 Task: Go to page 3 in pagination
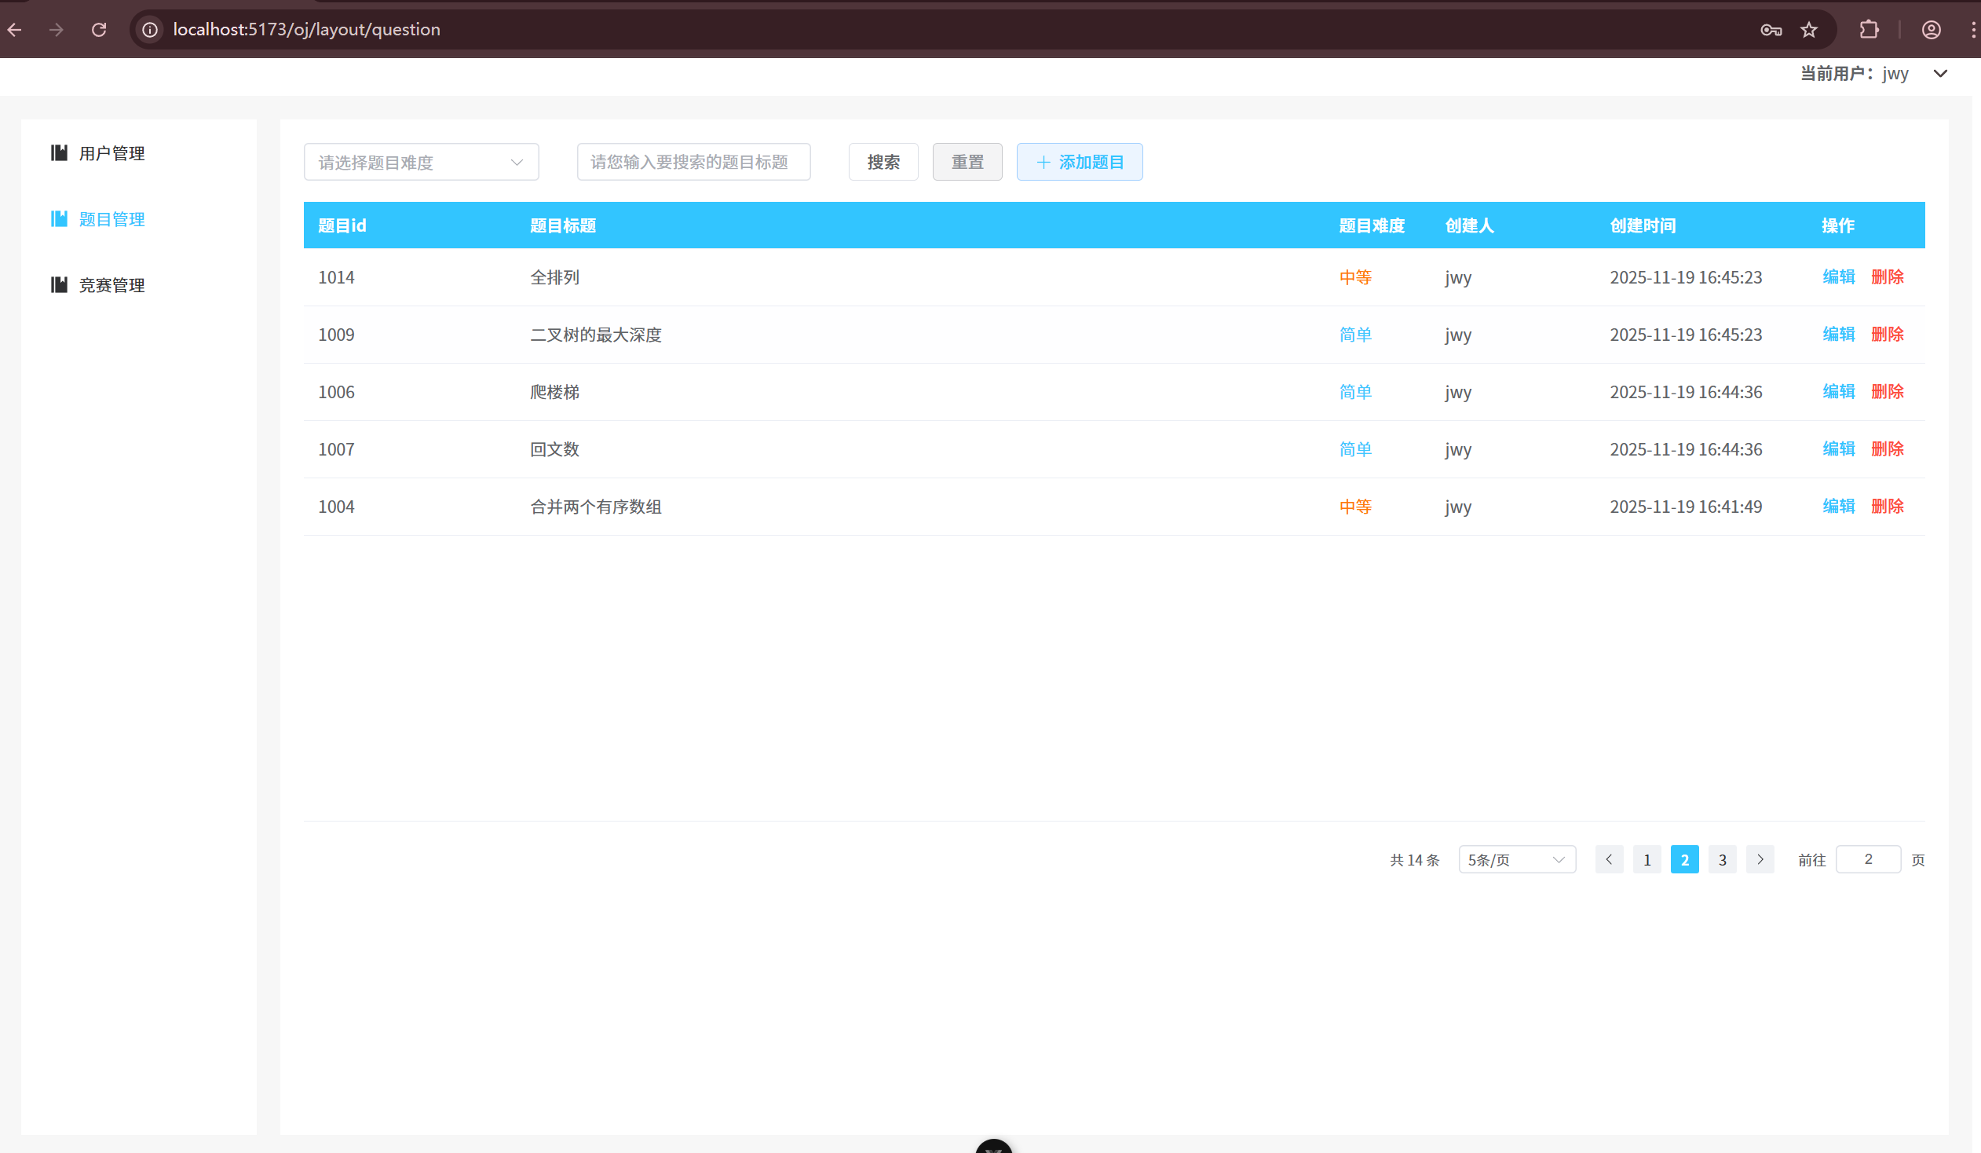pos(1722,858)
